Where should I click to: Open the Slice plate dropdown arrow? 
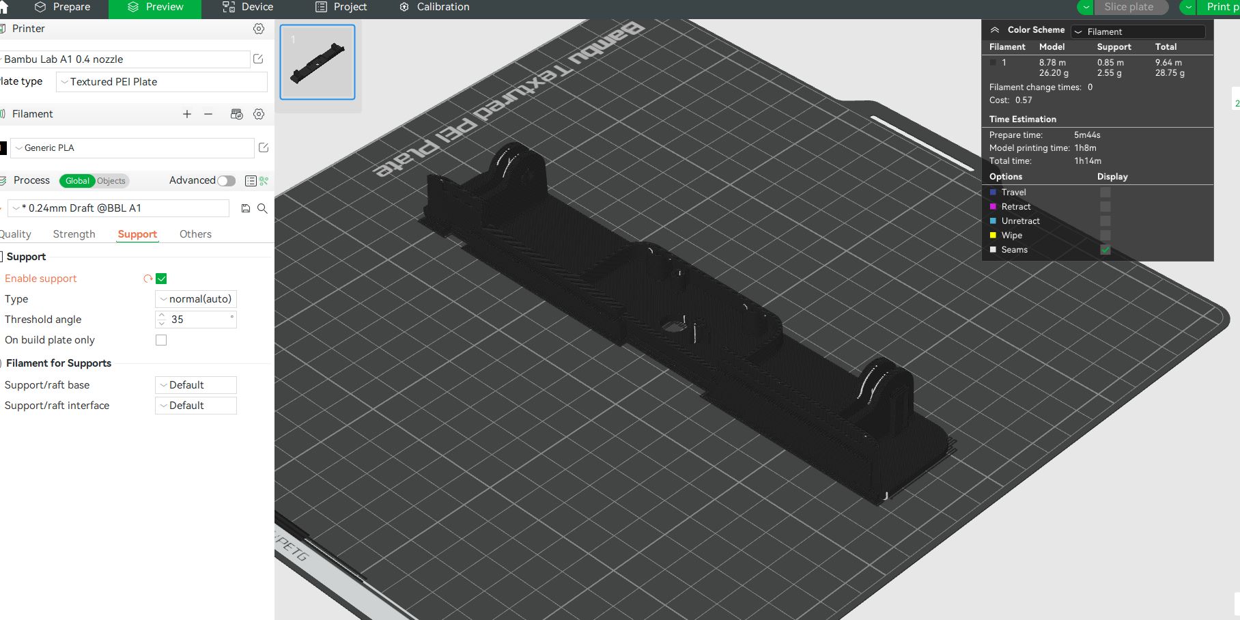(1086, 7)
